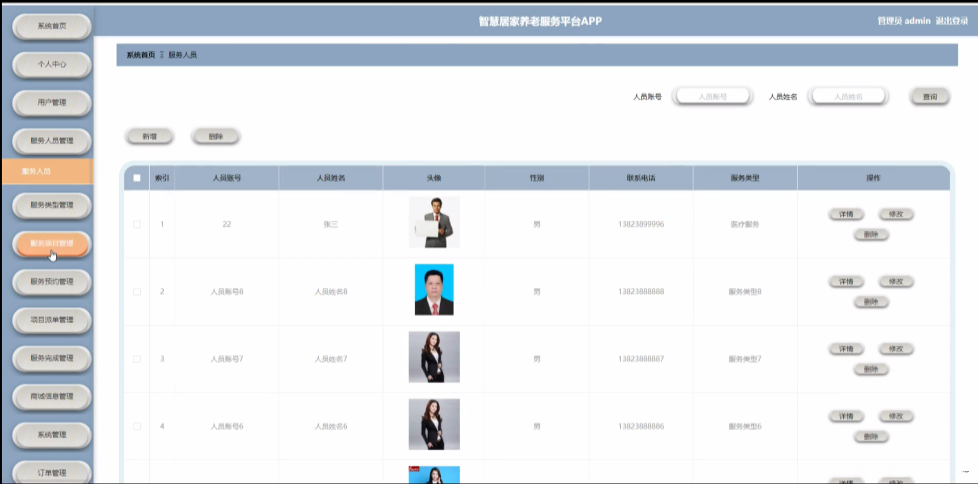Image resolution: width=978 pixels, height=484 pixels.
Task: Click 修改 in the 人员姓名7 row
Action: [896, 349]
